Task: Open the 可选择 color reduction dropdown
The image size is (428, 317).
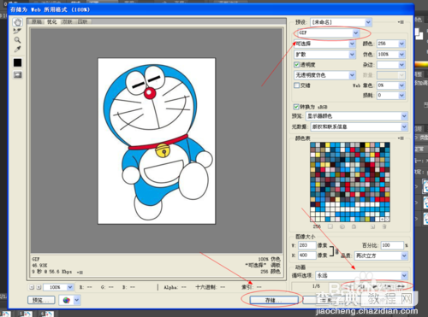Action: pyautogui.click(x=324, y=44)
